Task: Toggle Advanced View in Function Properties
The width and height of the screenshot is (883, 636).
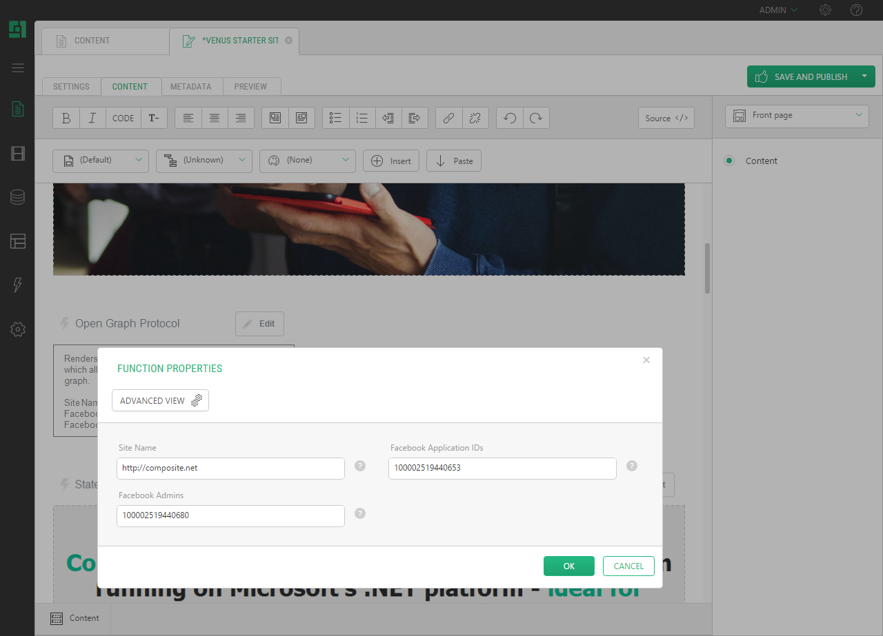Action: pos(160,400)
